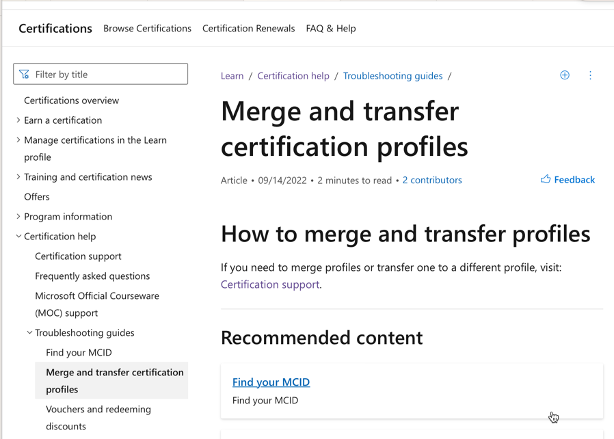Collapse the Troubleshooting guides subsection
The width and height of the screenshot is (614, 439).
click(29, 332)
